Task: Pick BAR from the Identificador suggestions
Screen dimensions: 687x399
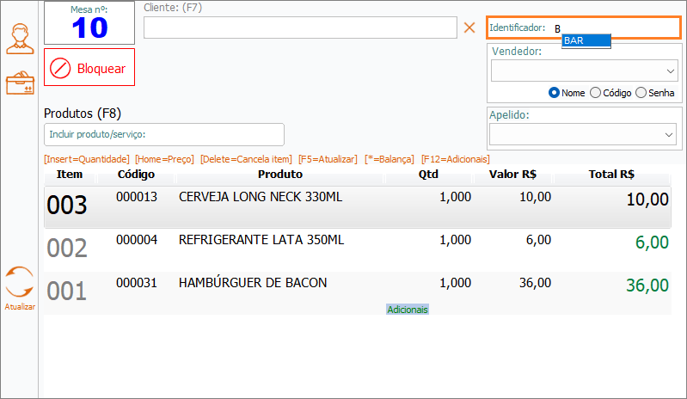Action: (x=586, y=40)
